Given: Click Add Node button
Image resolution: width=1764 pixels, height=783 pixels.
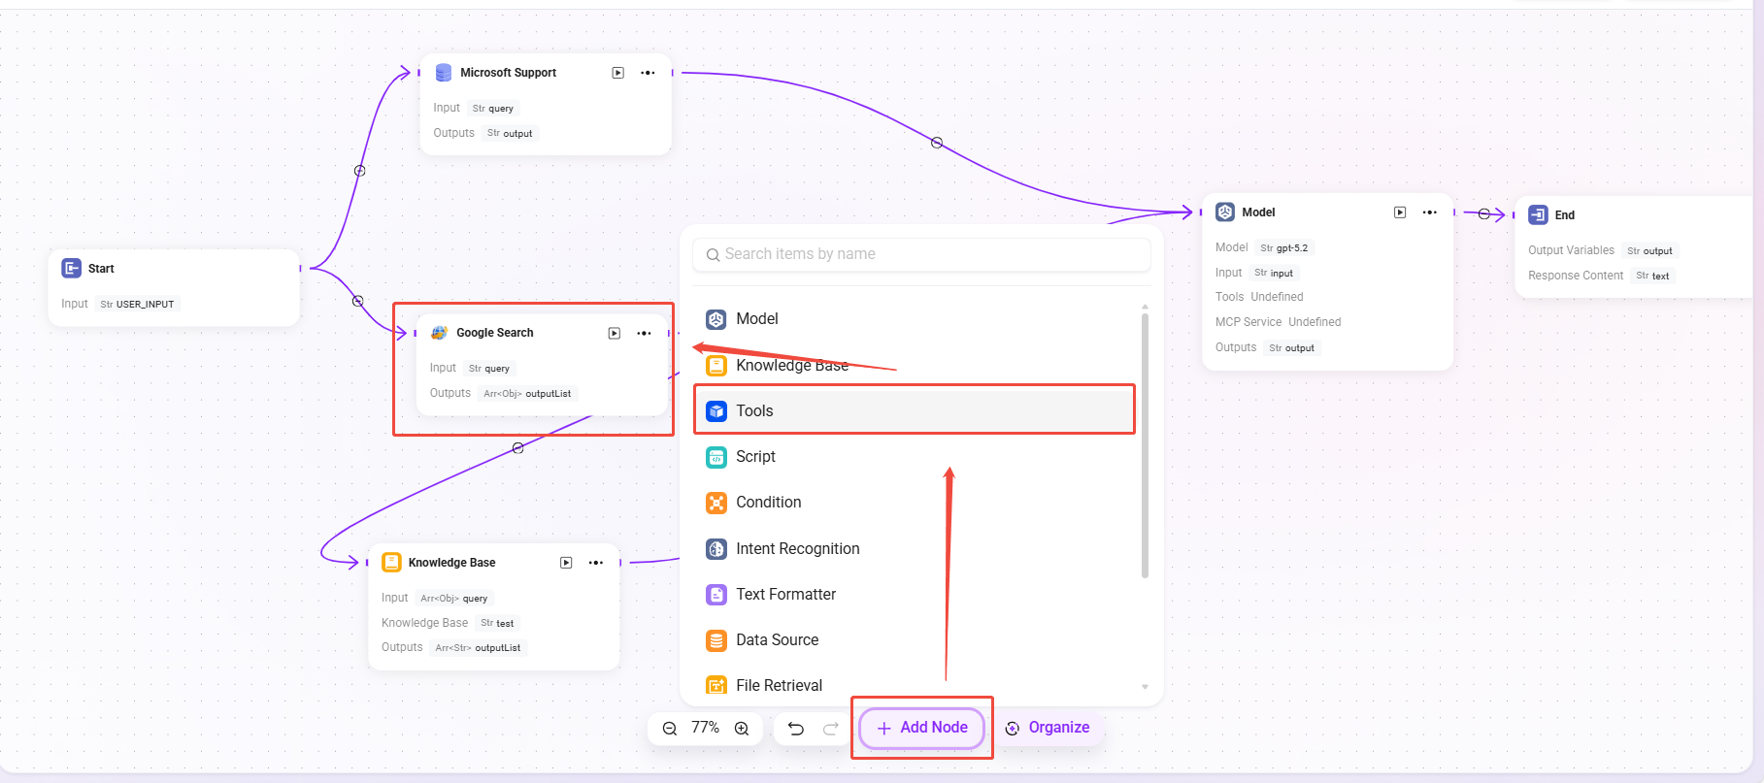Looking at the screenshot, I should pyautogui.click(x=921, y=728).
